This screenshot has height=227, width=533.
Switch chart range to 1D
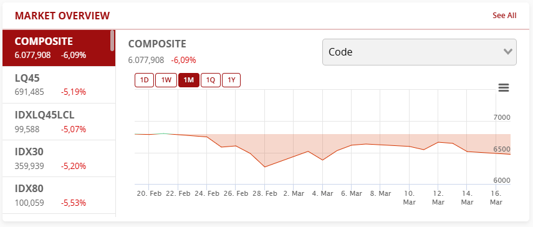(145, 80)
